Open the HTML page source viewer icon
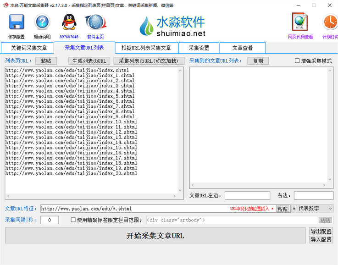 [300, 22]
